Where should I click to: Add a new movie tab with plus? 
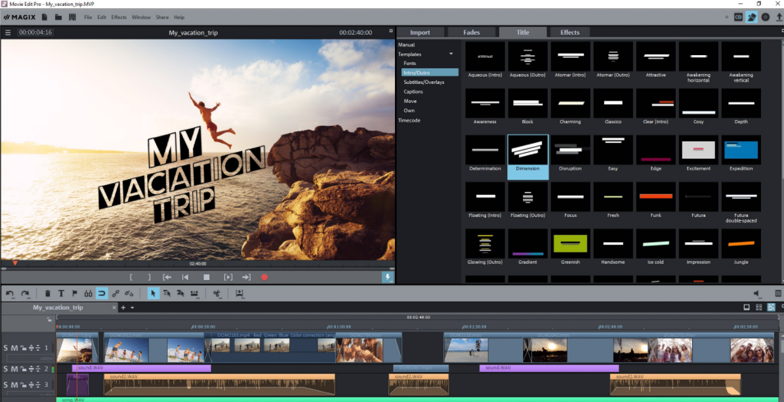[123, 308]
